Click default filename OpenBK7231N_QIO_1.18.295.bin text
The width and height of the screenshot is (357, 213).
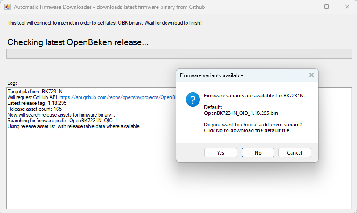(241, 113)
